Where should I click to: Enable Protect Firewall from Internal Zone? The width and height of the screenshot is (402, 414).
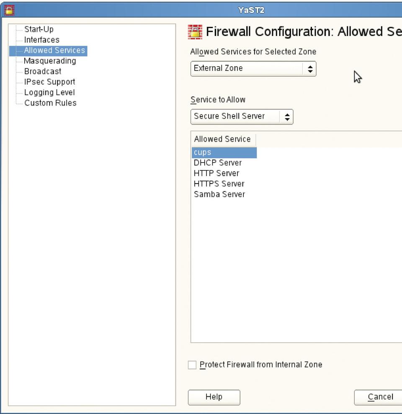[192, 365]
